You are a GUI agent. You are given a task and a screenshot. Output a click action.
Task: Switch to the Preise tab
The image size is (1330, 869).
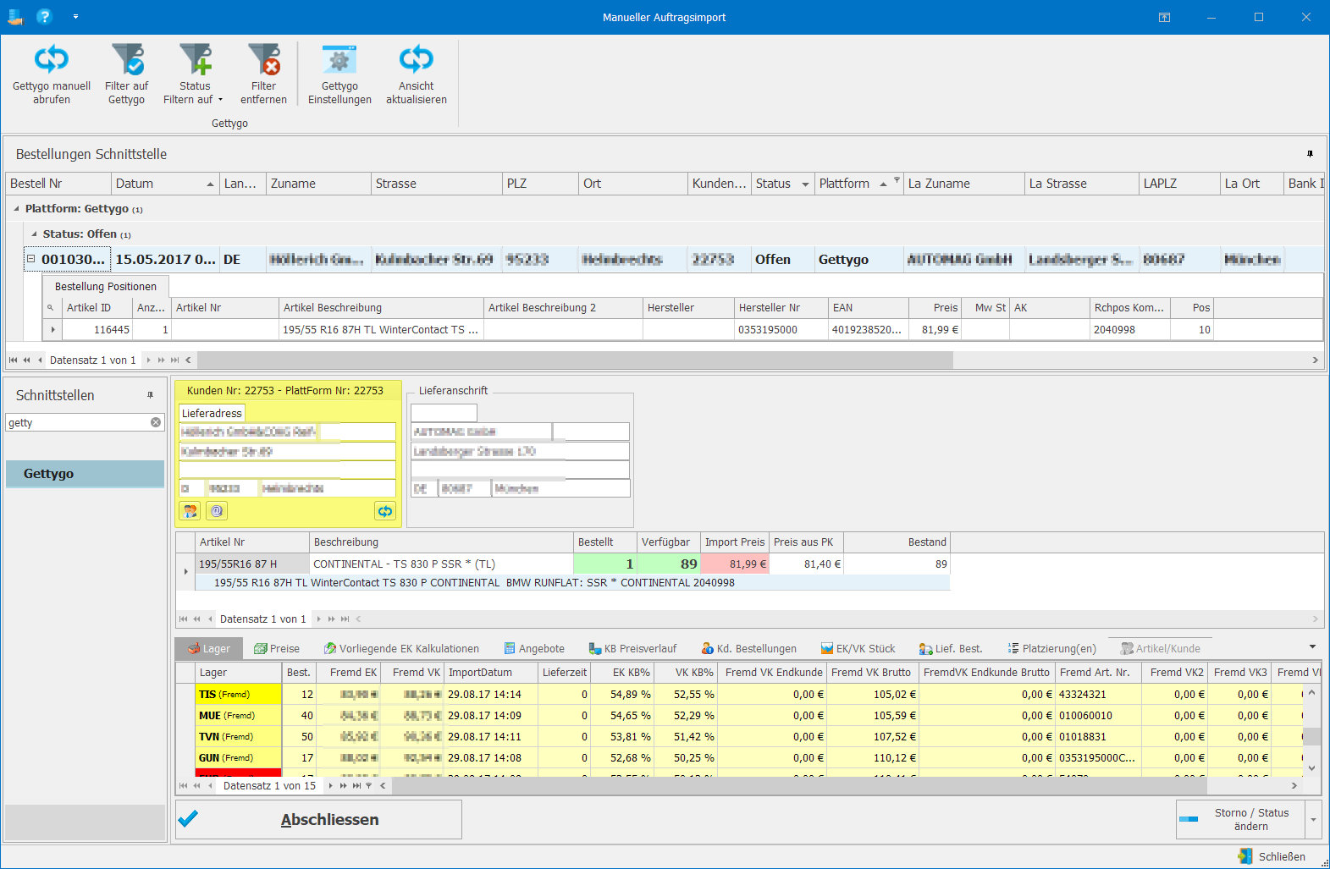(x=277, y=648)
